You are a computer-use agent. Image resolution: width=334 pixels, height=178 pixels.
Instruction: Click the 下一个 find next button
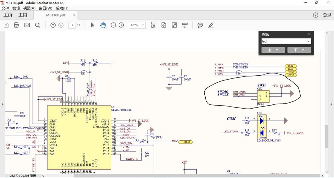[299, 50]
